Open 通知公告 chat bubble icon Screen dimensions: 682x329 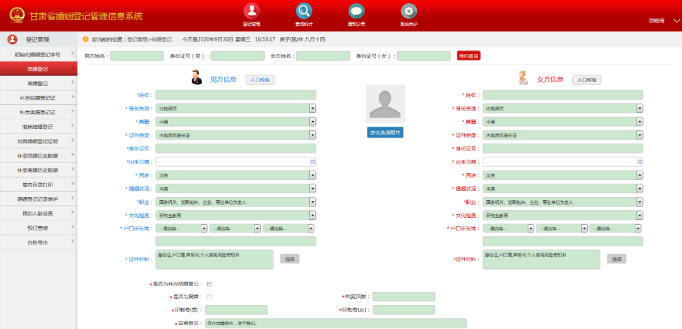356,11
